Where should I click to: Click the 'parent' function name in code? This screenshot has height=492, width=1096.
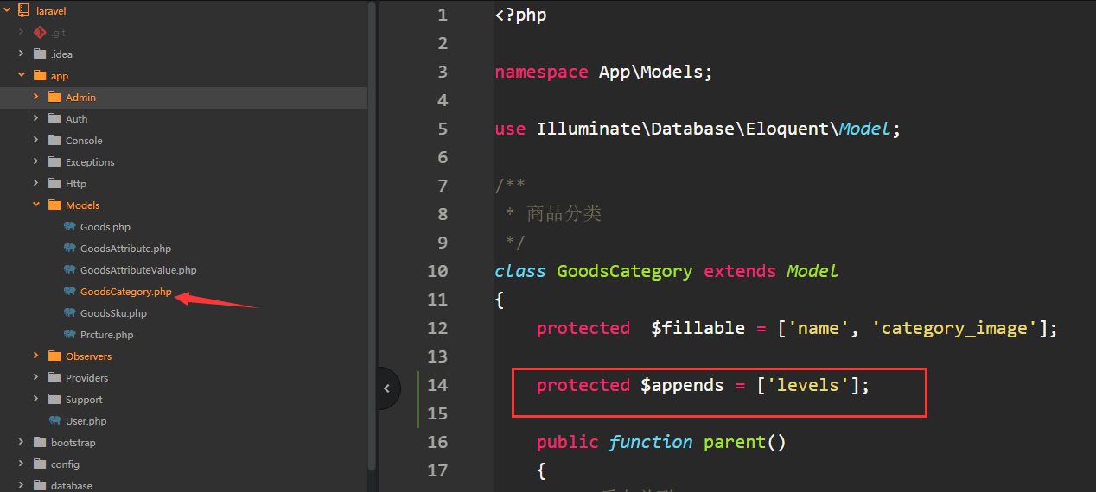(735, 442)
